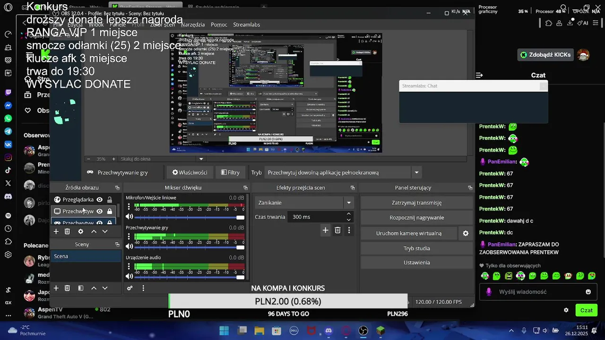Open Przechwytywanie gry mixer three-dot options
Image resolution: width=605 pixels, height=340 pixels.
coord(129,236)
